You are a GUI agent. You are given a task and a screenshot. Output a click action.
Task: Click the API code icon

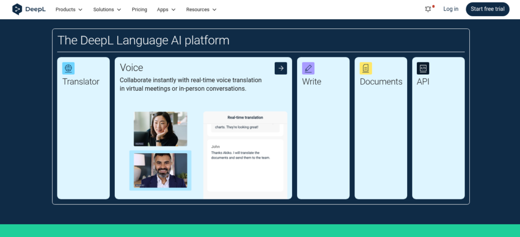[423, 69]
